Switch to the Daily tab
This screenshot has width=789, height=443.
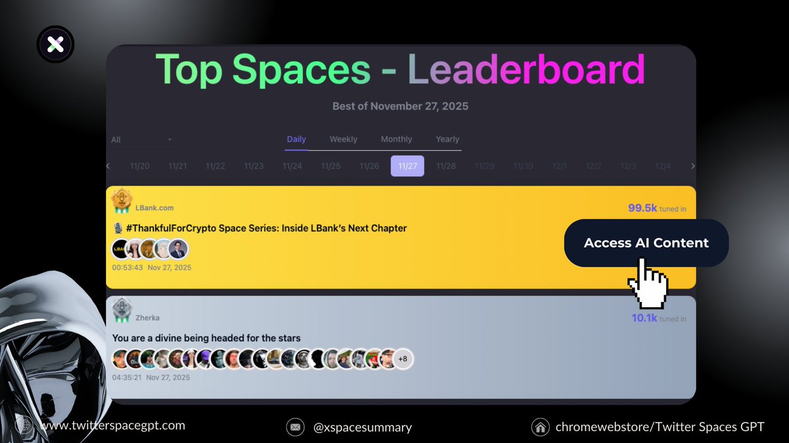click(x=297, y=139)
